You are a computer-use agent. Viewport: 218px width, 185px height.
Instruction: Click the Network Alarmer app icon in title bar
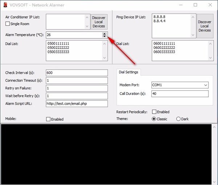pos(5,5)
